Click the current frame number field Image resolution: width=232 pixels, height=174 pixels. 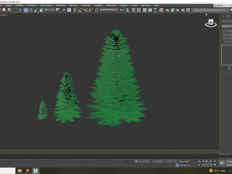(x=207, y=165)
